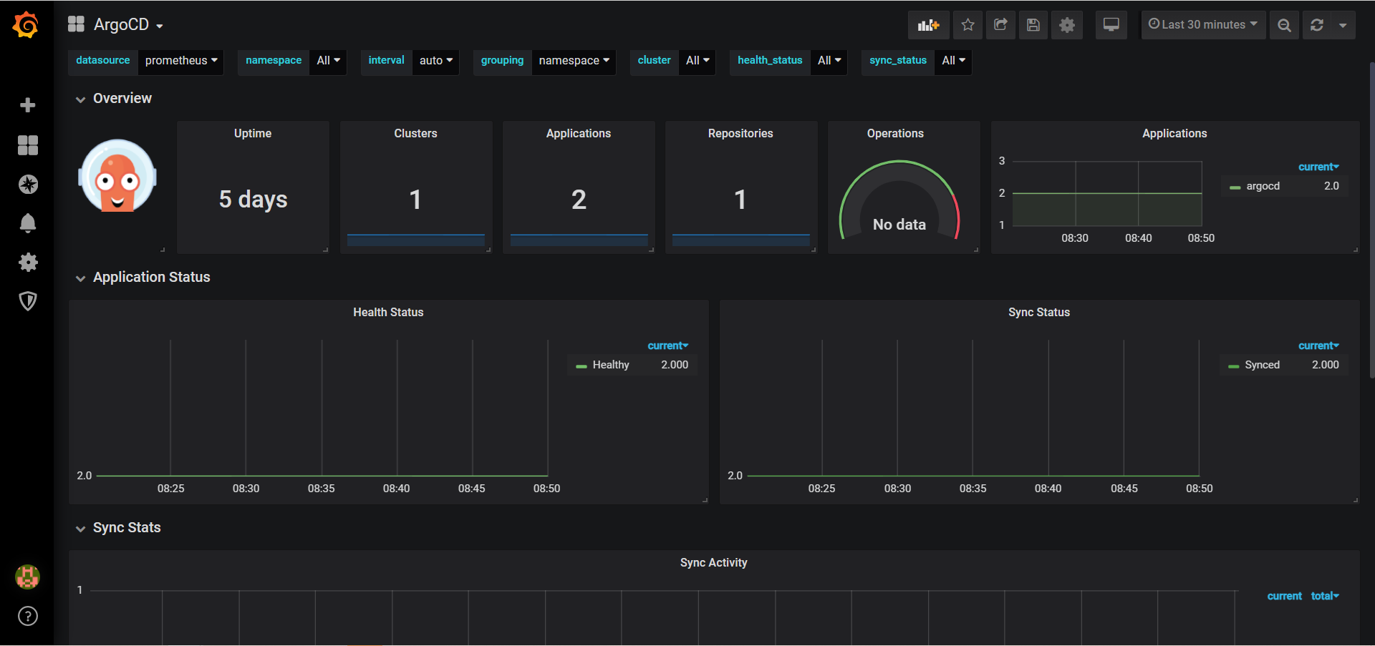Open the user avatar profile menu
1375x646 pixels.
point(28,577)
